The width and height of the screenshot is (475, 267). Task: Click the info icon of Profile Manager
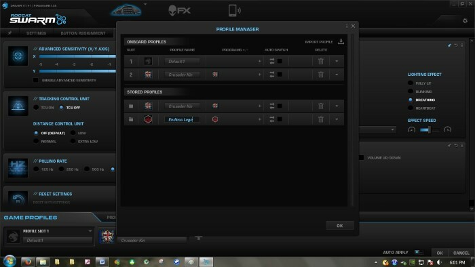tap(347, 26)
